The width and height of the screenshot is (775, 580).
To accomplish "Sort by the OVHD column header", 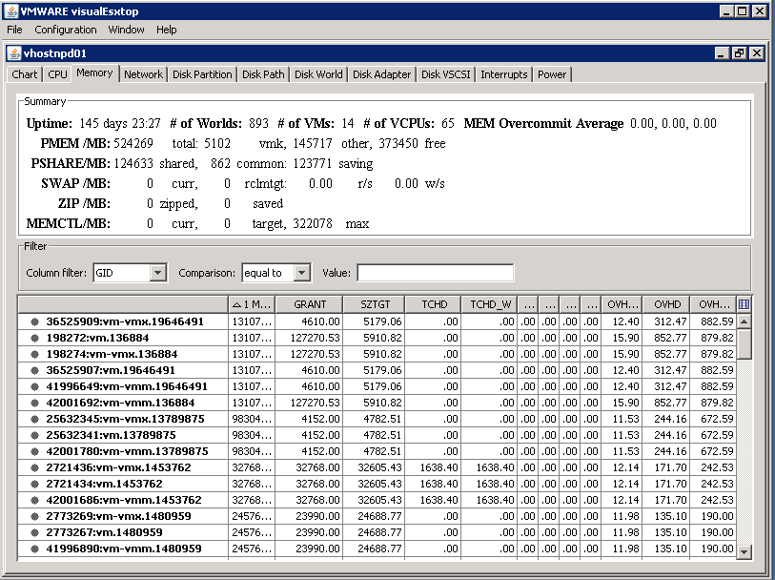I will [x=666, y=304].
